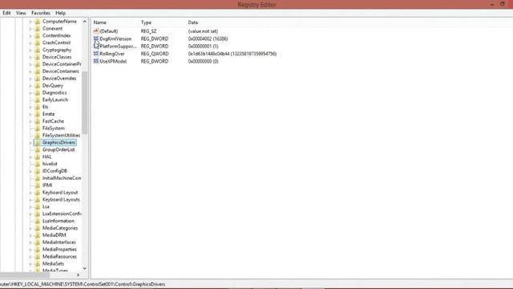Click the HAL folder icon

point(38,157)
